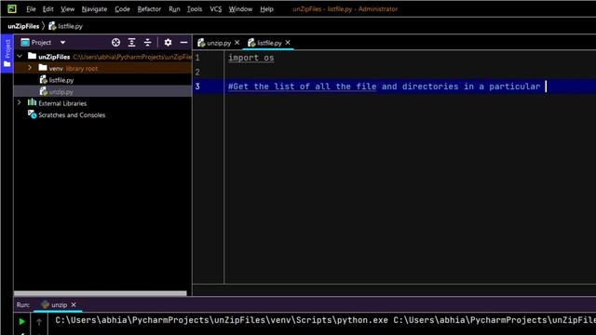
Task: Close the unzip Run tab
Action: pos(74,304)
